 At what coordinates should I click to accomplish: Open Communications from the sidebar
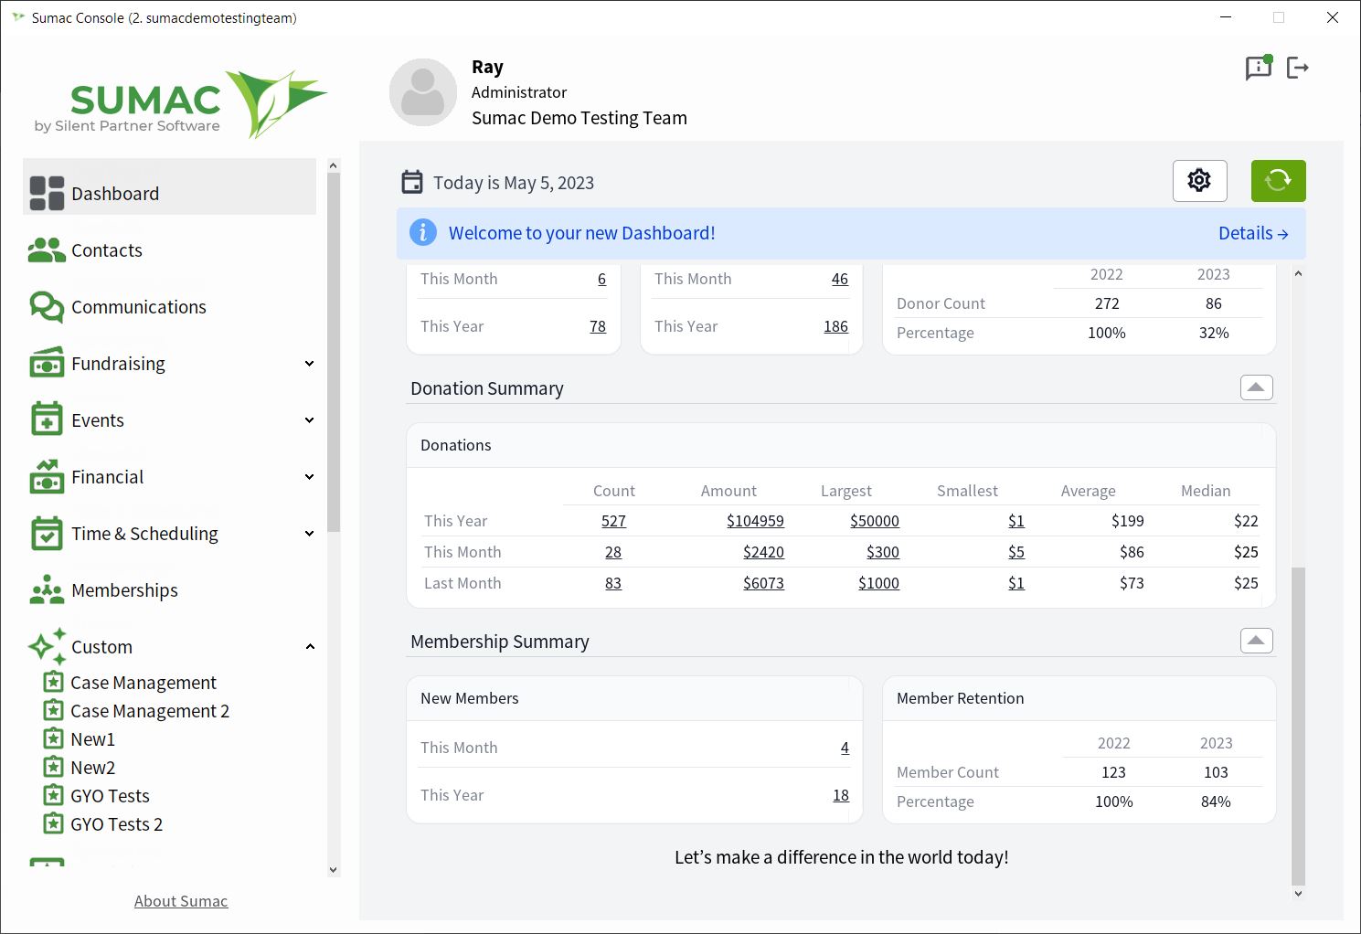coord(139,307)
